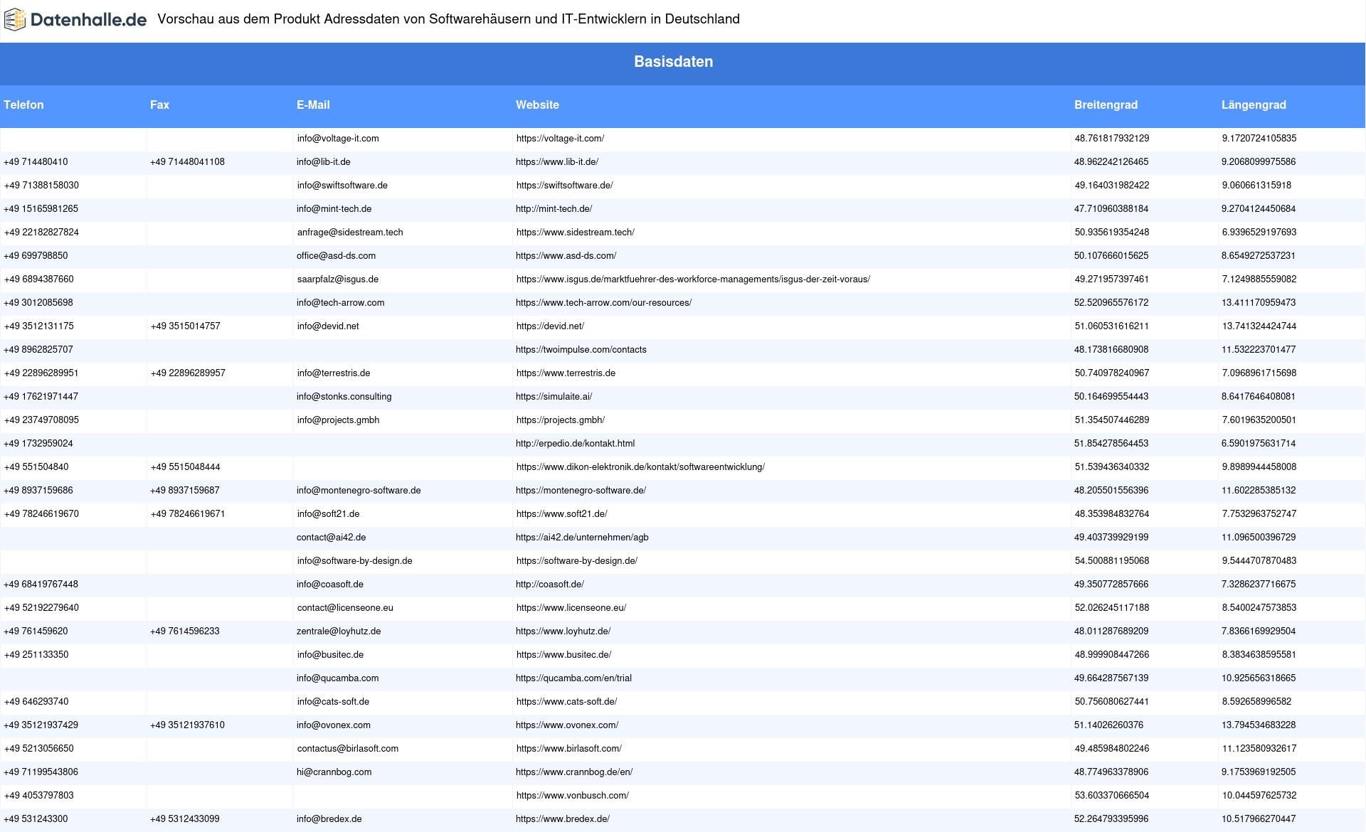The height and width of the screenshot is (832, 1366).
Task: Select email zentrale@loyhutz.de
Action: pyautogui.click(x=339, y=631)
